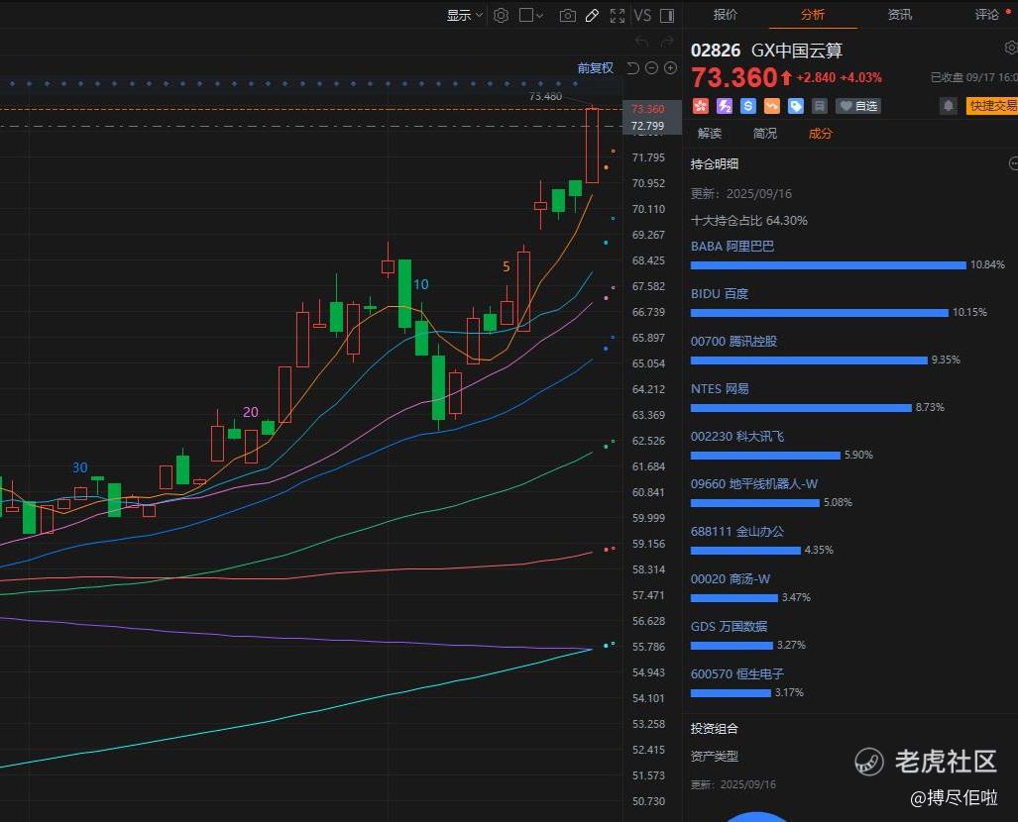Toggle fullscreen chart mode
The image size is (1018, 822).
click(618, 15)
